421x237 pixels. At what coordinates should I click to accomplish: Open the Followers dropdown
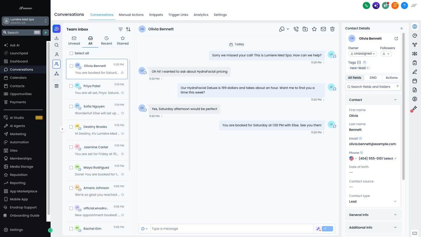pyautogui.click(x=386, y=54)
